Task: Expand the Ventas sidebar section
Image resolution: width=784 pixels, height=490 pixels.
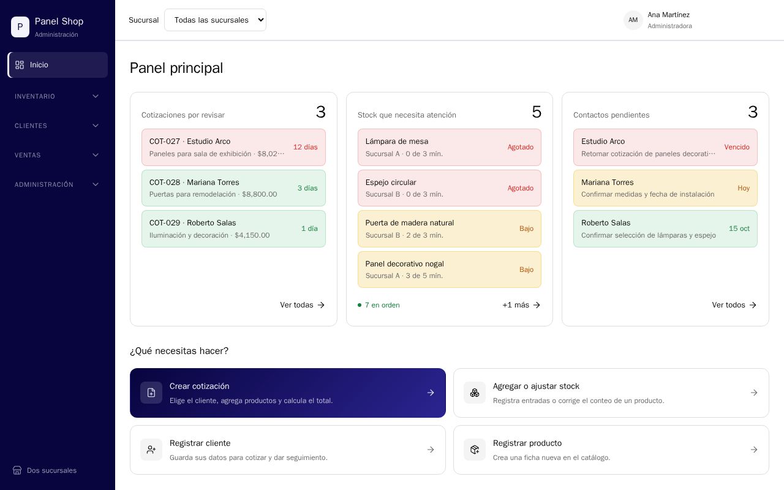Action: [58, 155]
